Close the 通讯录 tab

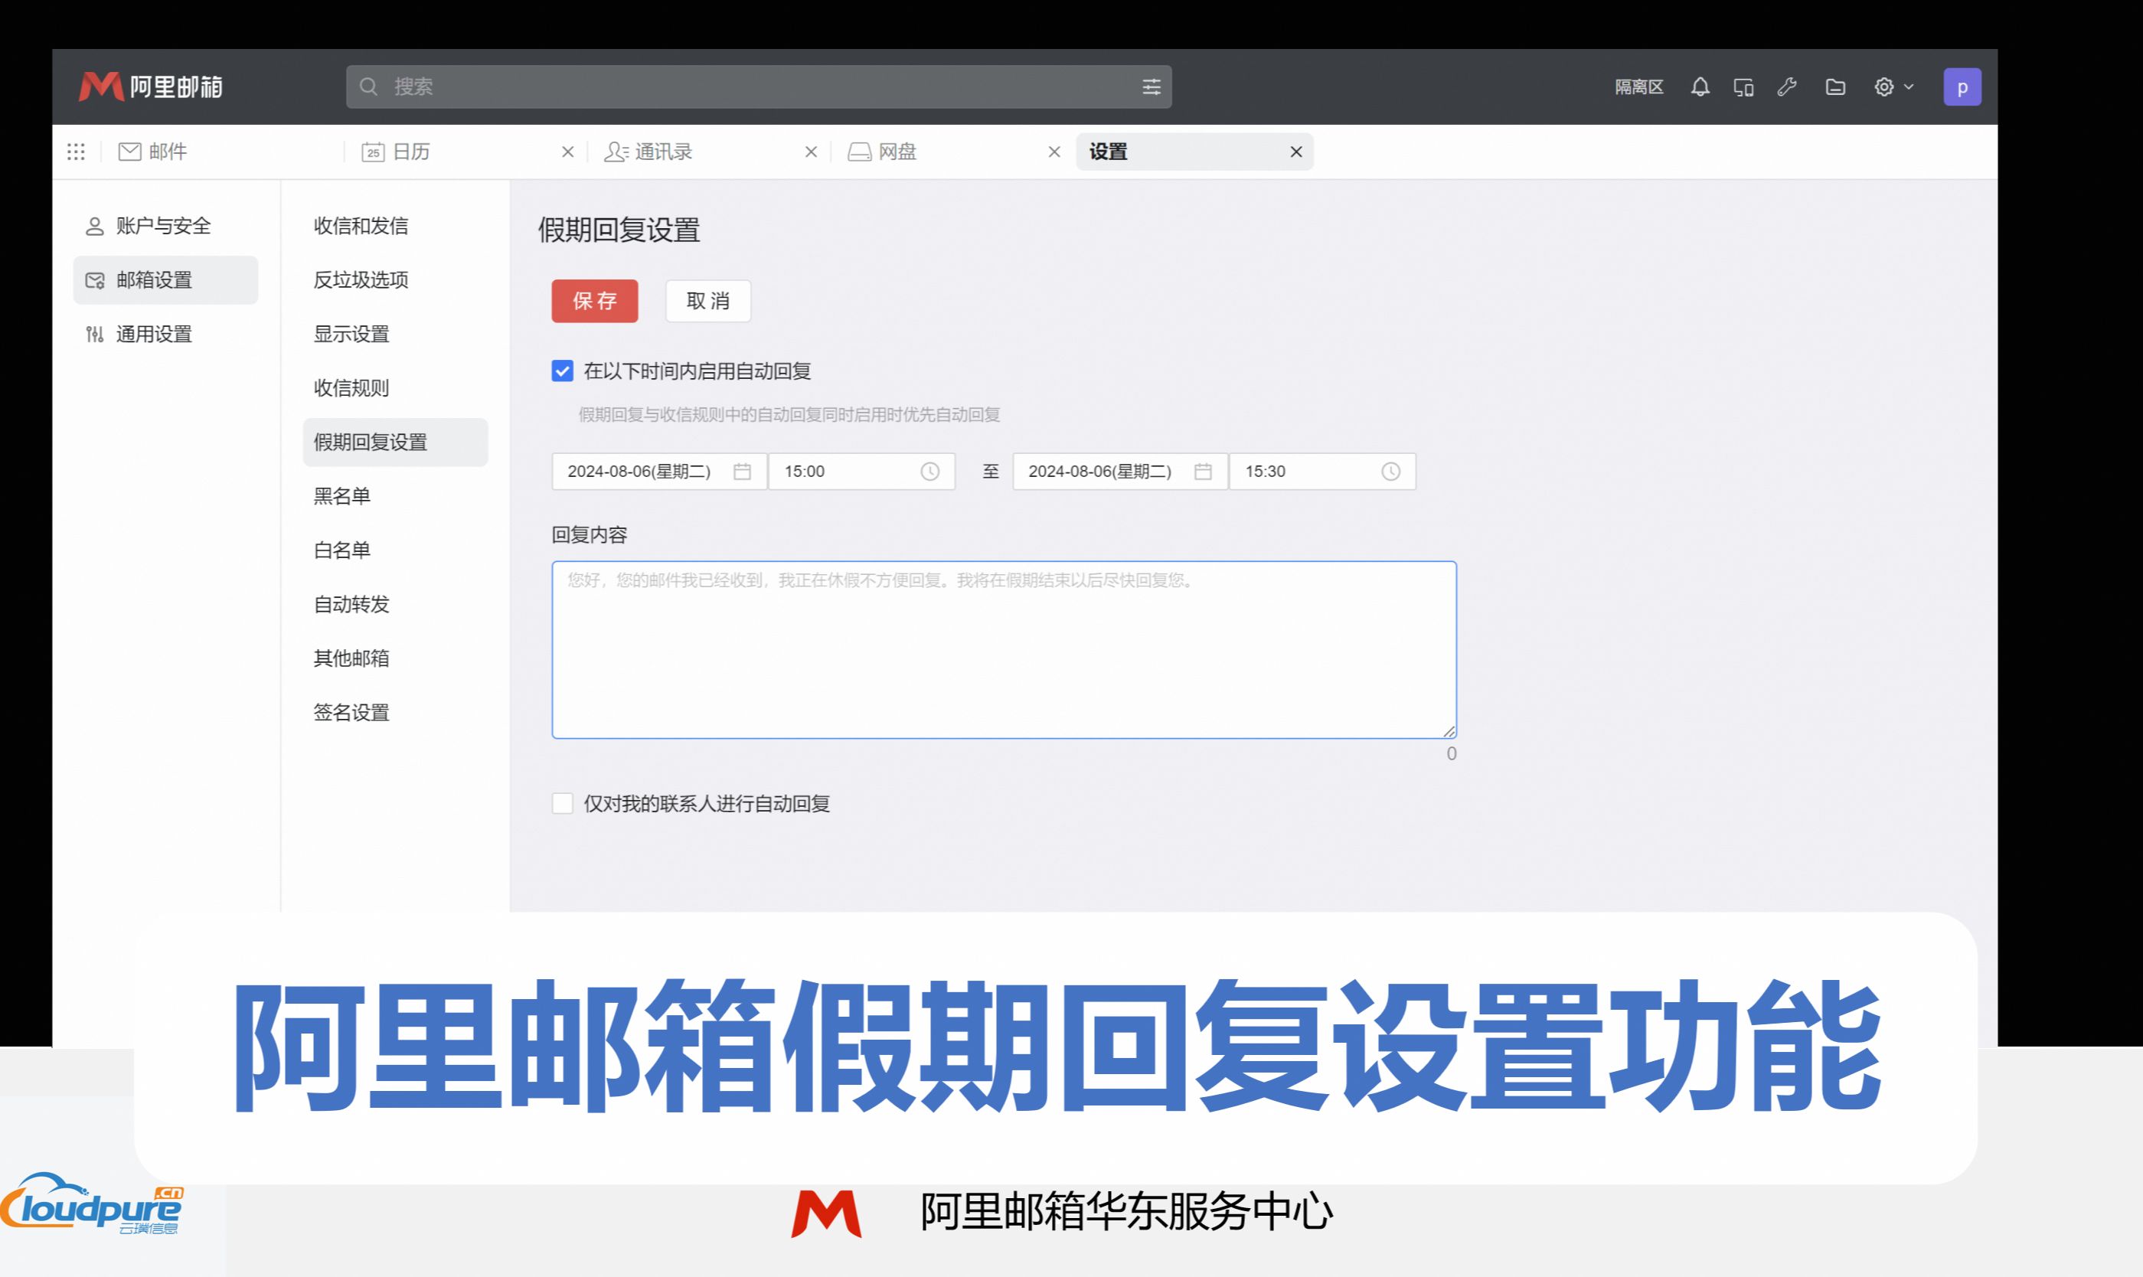coord(810,152)
